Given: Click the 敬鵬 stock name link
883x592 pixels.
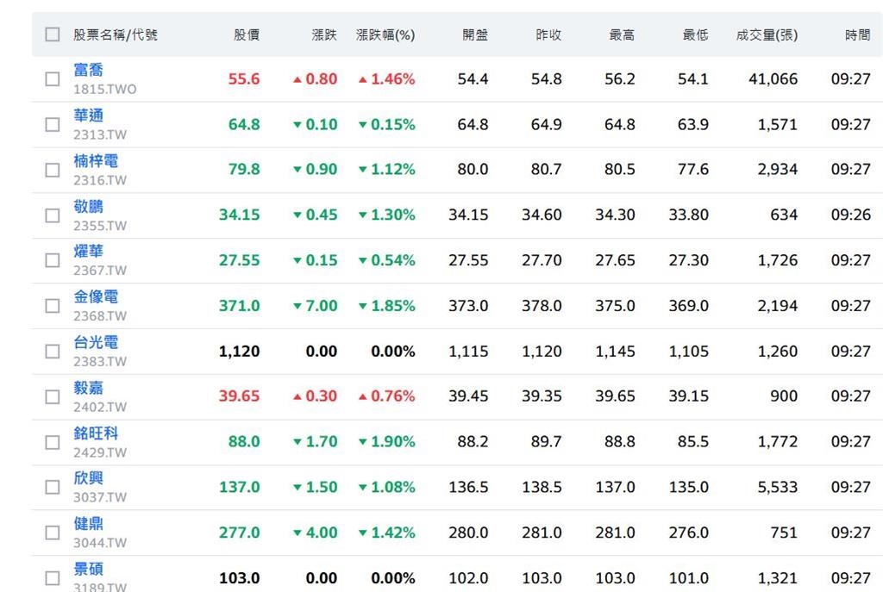Looking at the screenshot, I should point(88,207).
